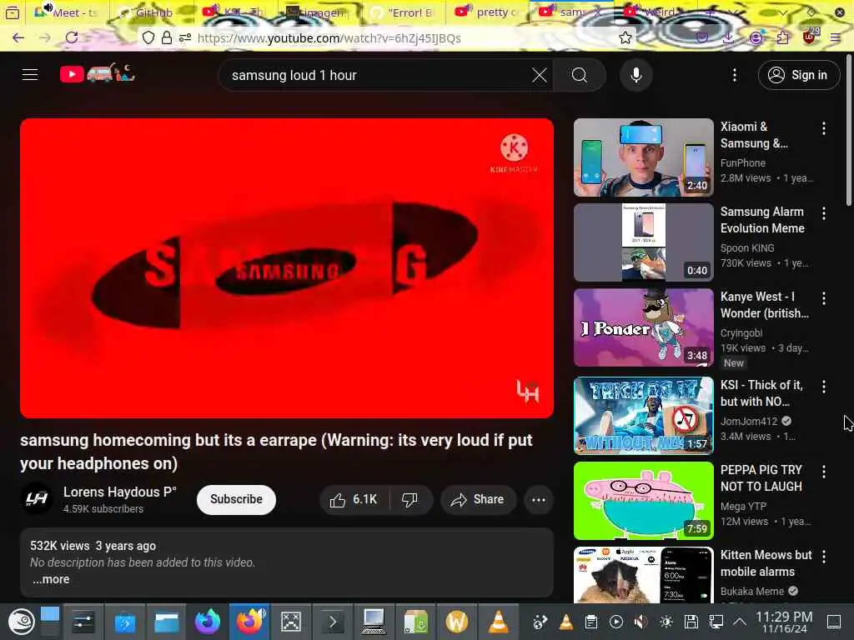Click the Lorens Haydous channel avatar
The height and width of the screenshot is (640, 854).
click(x=37, y=498)
